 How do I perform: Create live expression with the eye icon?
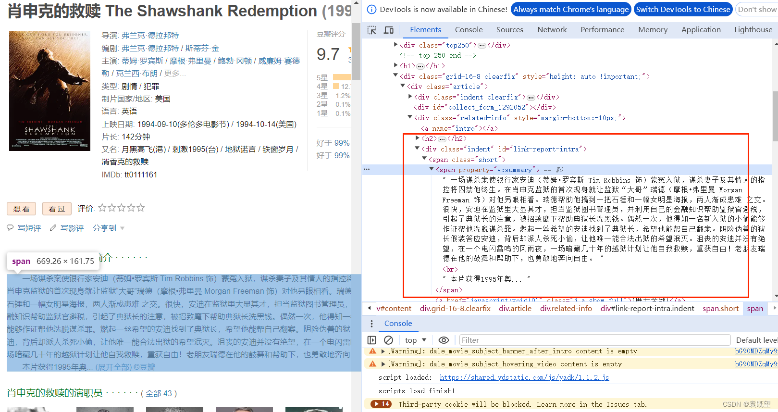pyautogui.click(x=444, y=340)
